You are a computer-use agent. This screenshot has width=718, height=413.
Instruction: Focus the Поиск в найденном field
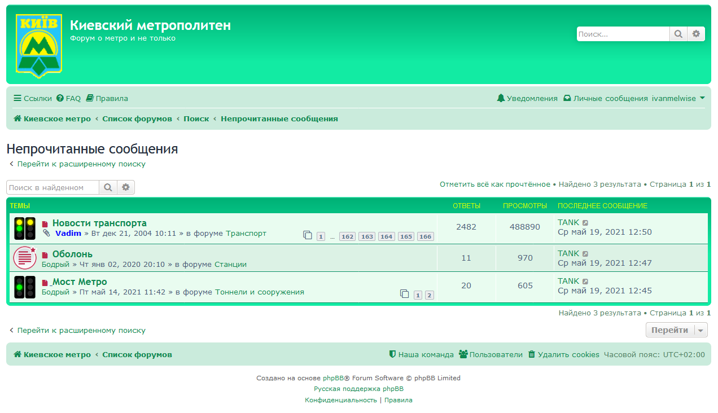[52, 187]
